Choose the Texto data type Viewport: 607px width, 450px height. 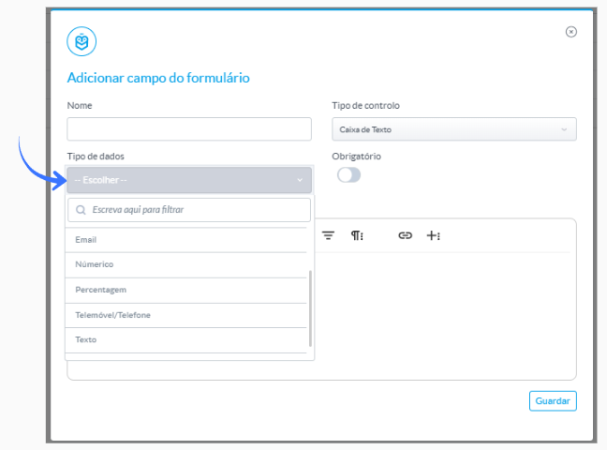[185, 340]
